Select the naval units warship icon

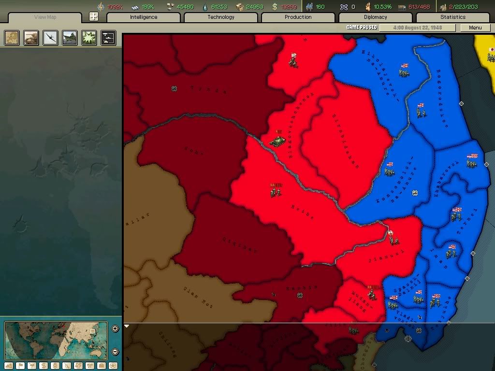click(70, 38)
